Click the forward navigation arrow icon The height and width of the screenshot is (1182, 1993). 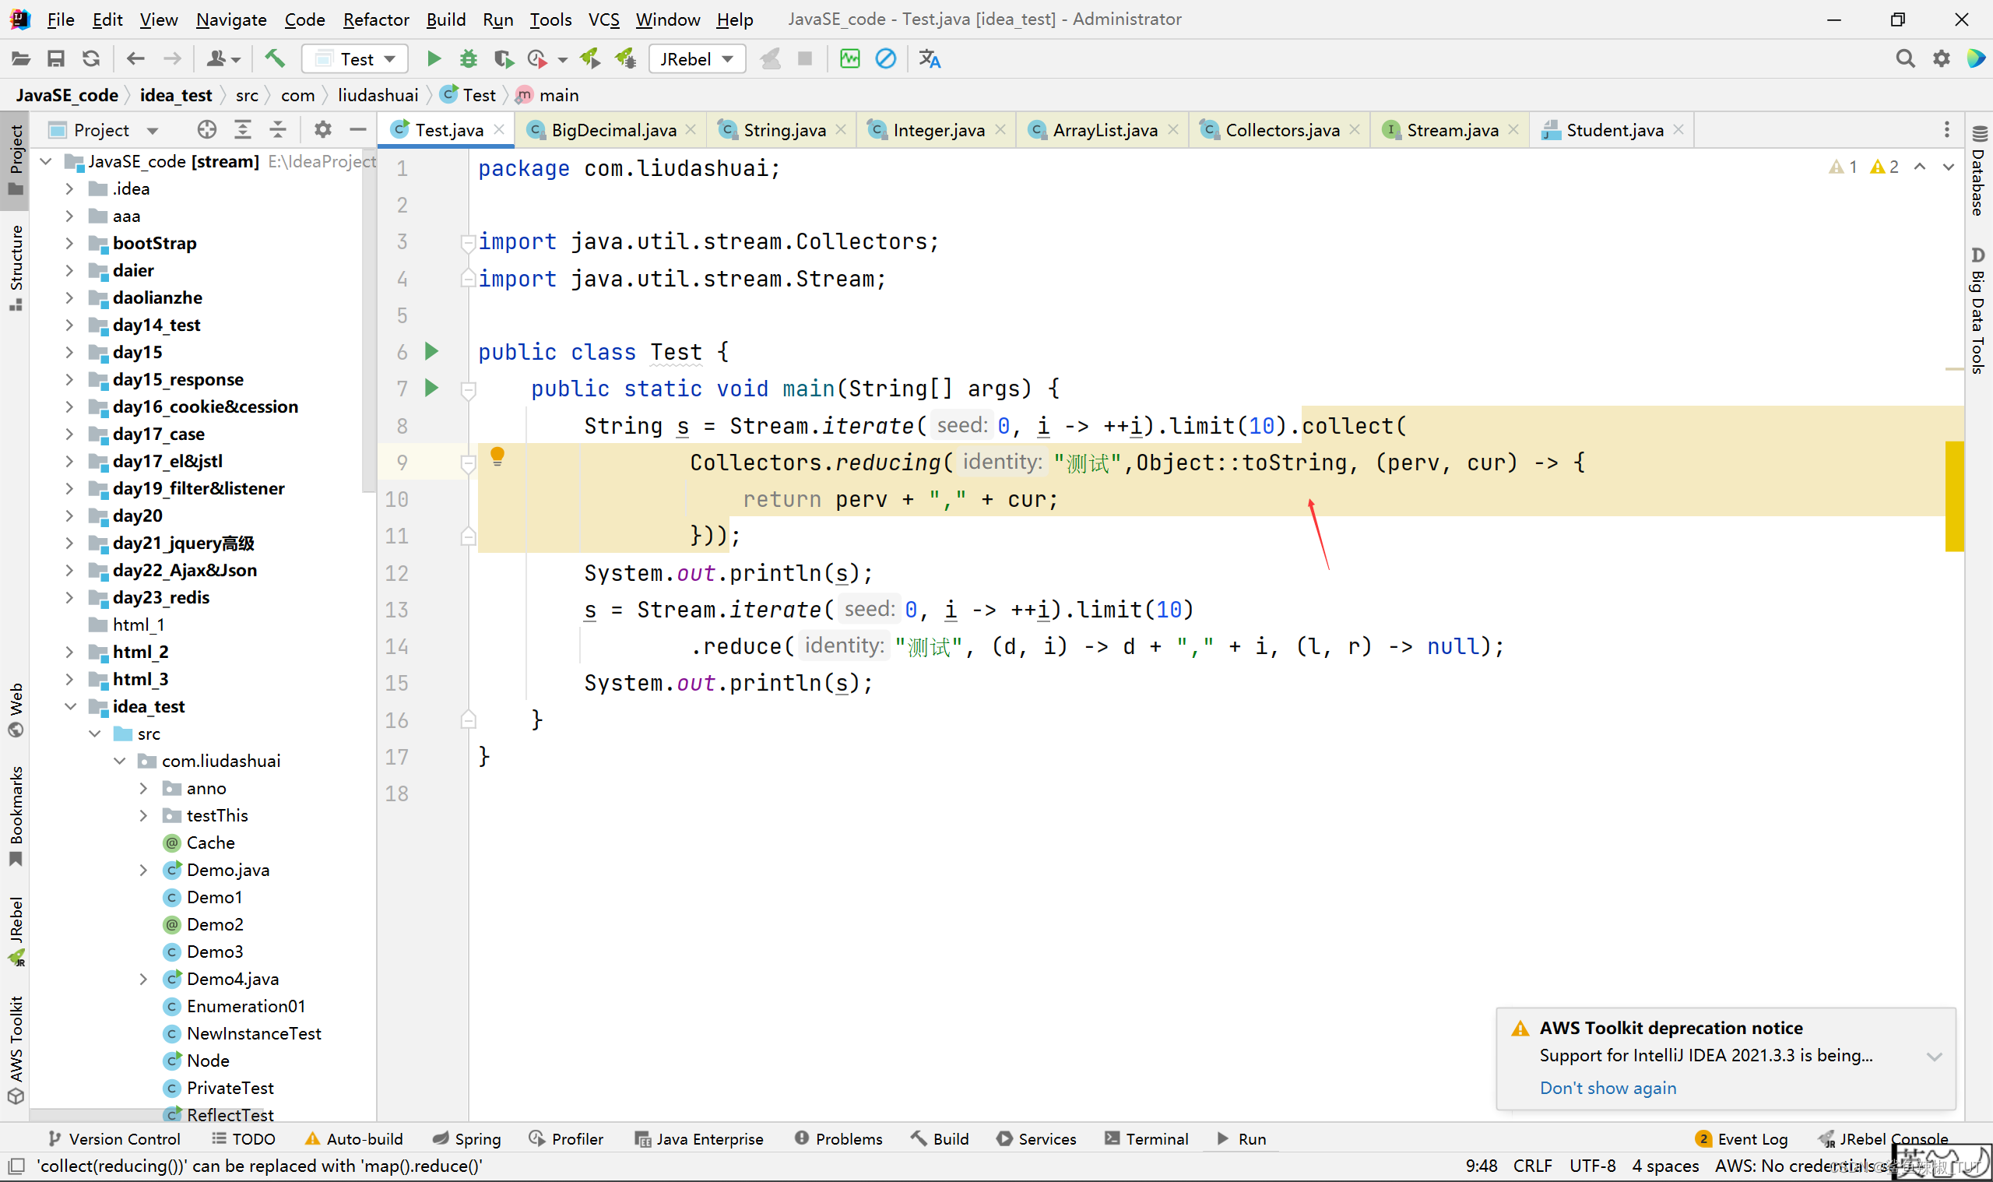click(x=170, y=59)
